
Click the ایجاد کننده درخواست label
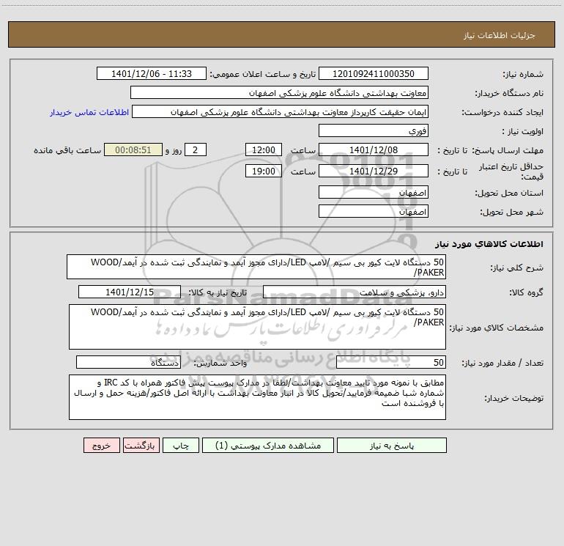point(502,112)
